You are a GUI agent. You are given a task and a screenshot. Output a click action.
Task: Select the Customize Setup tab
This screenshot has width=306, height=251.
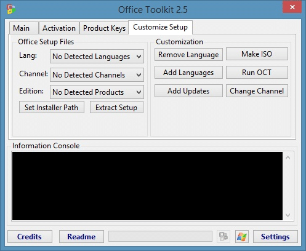point(160,27)
